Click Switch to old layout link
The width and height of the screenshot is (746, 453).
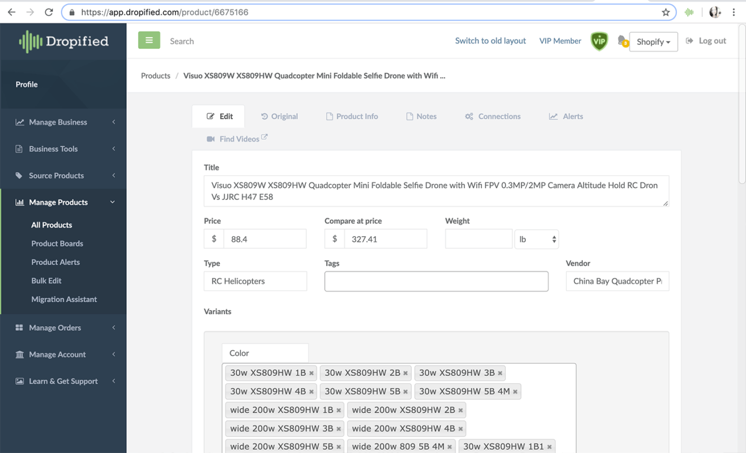tap(491, 41)
